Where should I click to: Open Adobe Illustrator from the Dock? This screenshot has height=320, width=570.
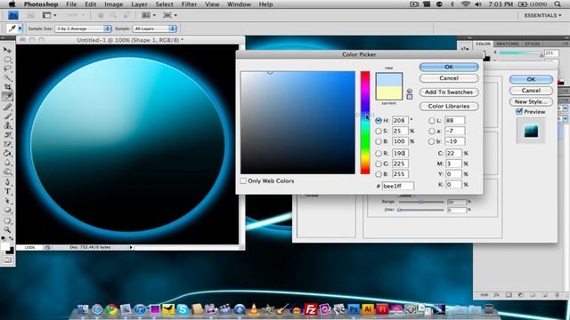368,309
